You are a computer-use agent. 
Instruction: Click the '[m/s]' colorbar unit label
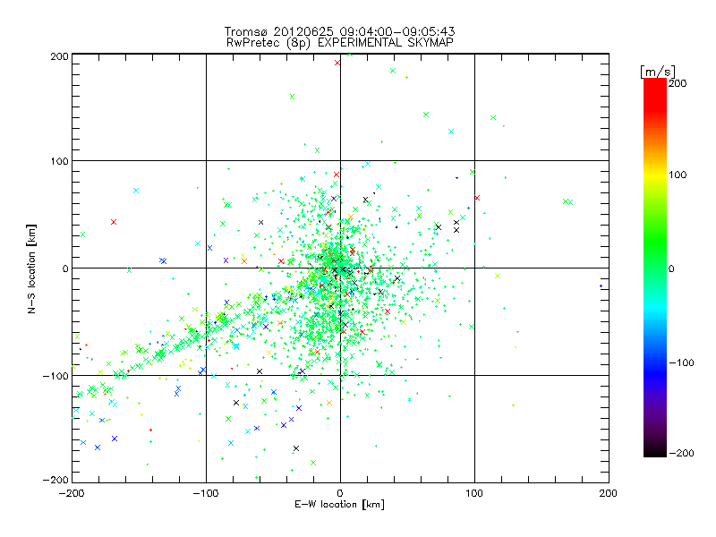657,72
